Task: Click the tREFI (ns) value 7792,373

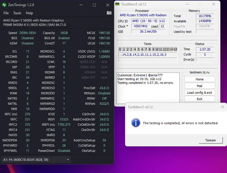Action: pyautogui.click(x=64, y=125)
